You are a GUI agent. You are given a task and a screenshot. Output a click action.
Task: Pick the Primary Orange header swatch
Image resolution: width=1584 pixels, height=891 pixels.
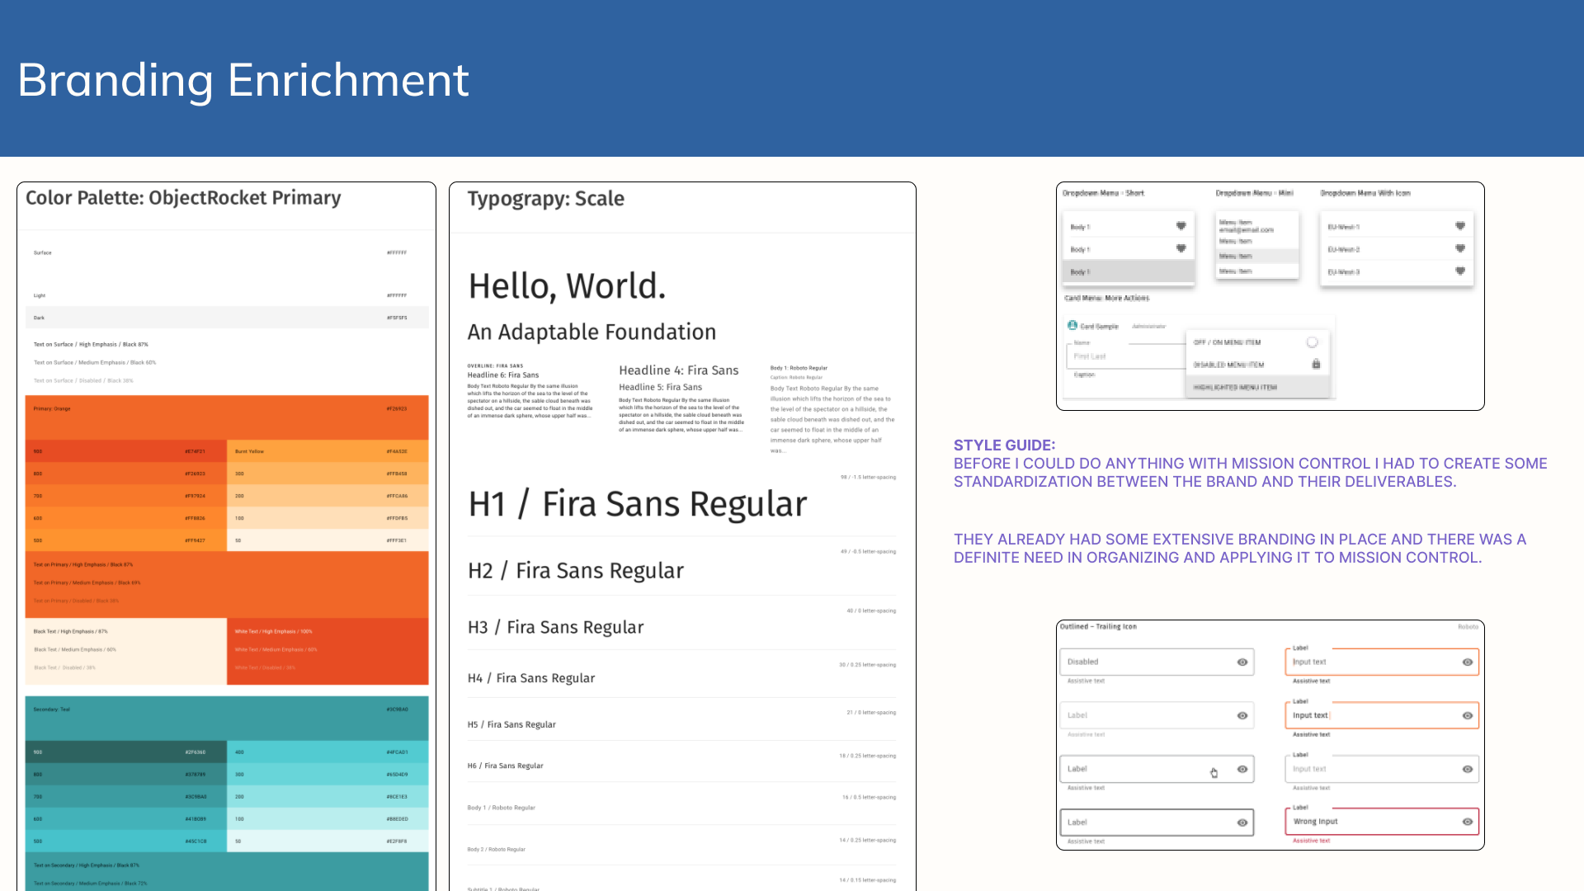click(227, 417)
